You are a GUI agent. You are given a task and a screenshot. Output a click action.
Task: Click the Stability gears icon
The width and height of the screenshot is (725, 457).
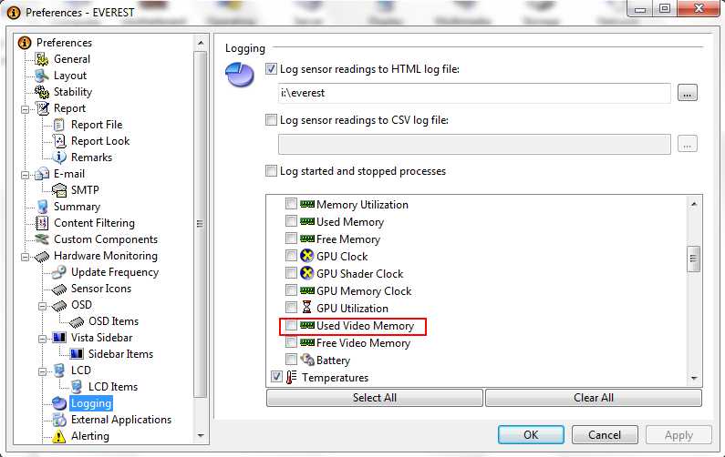(x=42, y=92)
